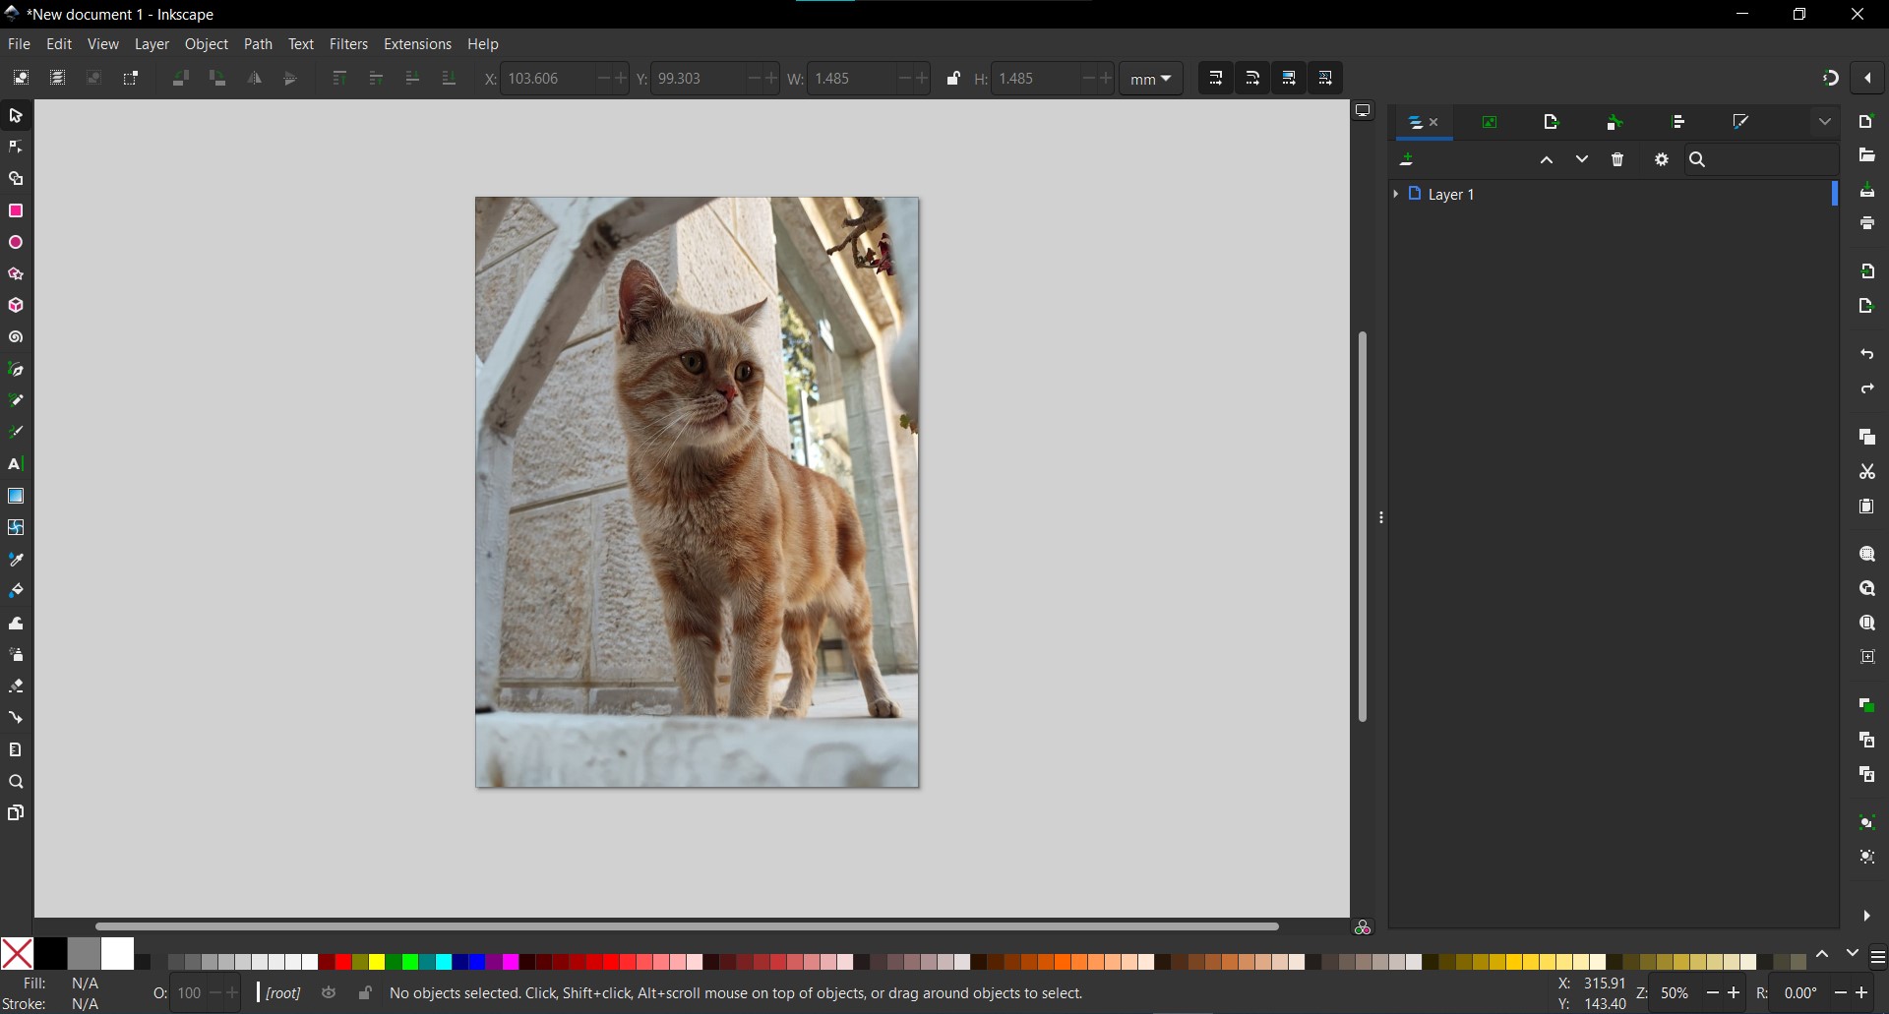Open the Path menu

(x=258, y=44)
